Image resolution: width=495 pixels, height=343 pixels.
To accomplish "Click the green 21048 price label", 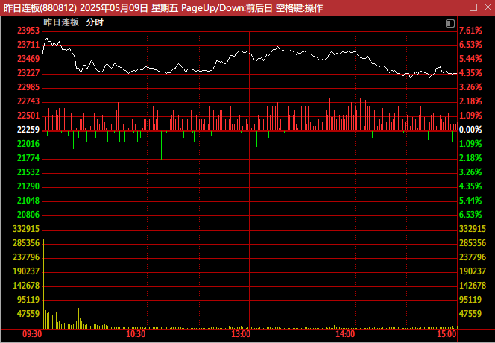I will [28, 201].
